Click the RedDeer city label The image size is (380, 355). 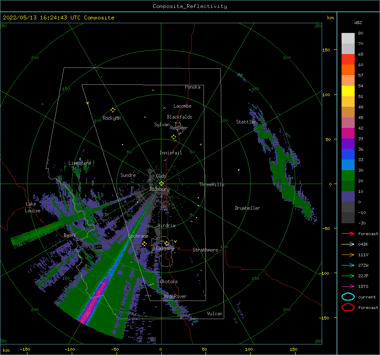click(x=179, y=128)
